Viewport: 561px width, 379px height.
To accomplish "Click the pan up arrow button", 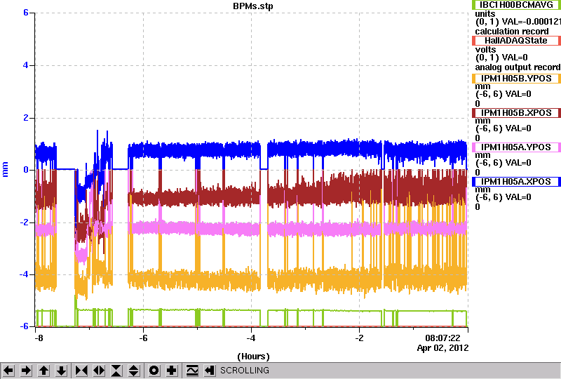I will coord(43,371).
